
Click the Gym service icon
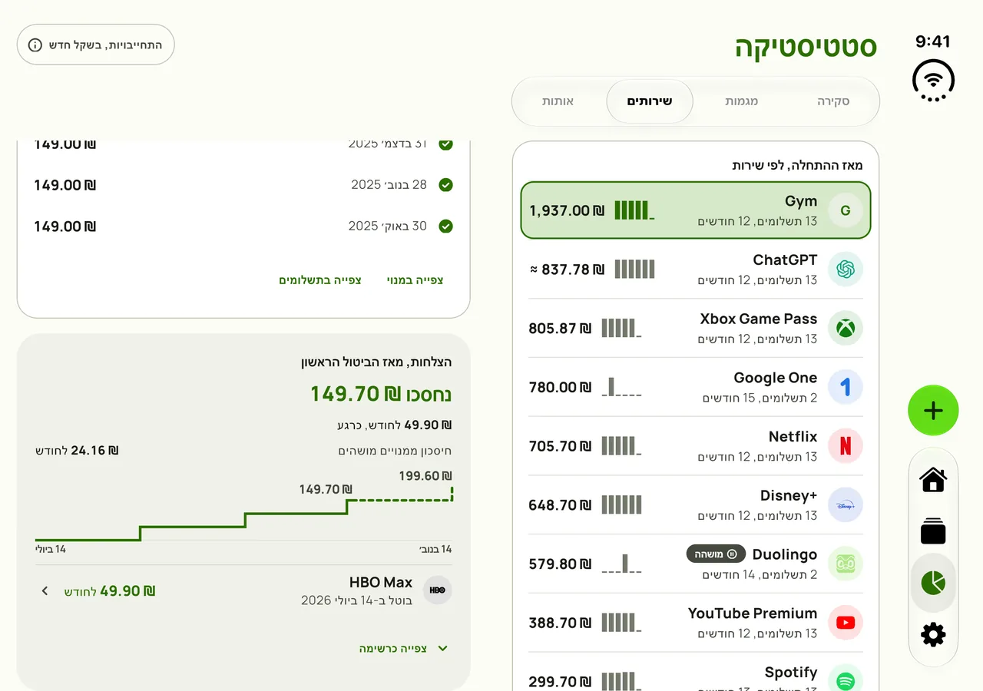tap(846, 210)
